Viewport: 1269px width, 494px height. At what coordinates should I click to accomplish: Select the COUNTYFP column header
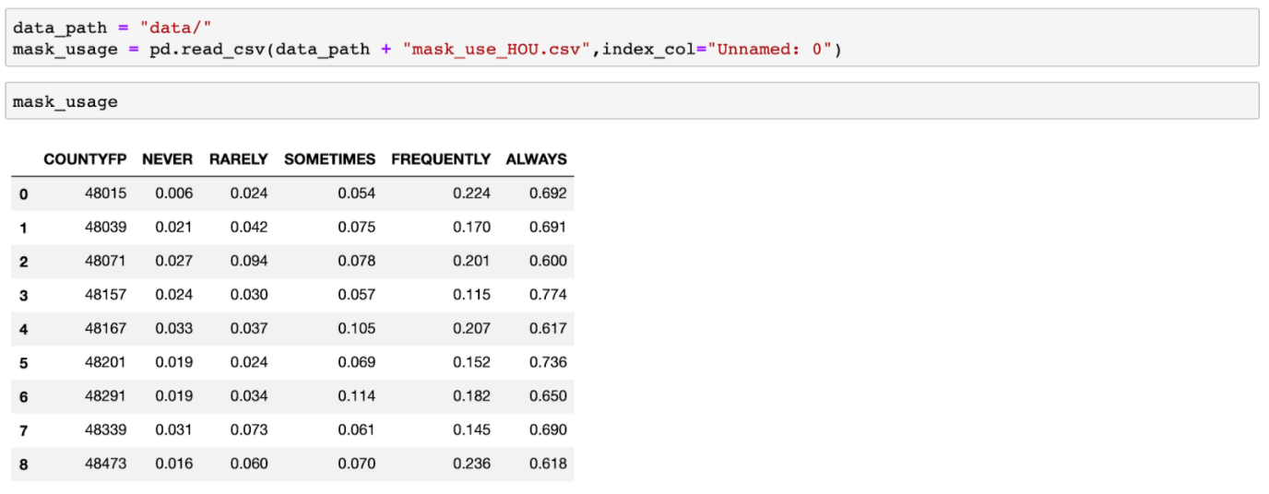[85, 159]
